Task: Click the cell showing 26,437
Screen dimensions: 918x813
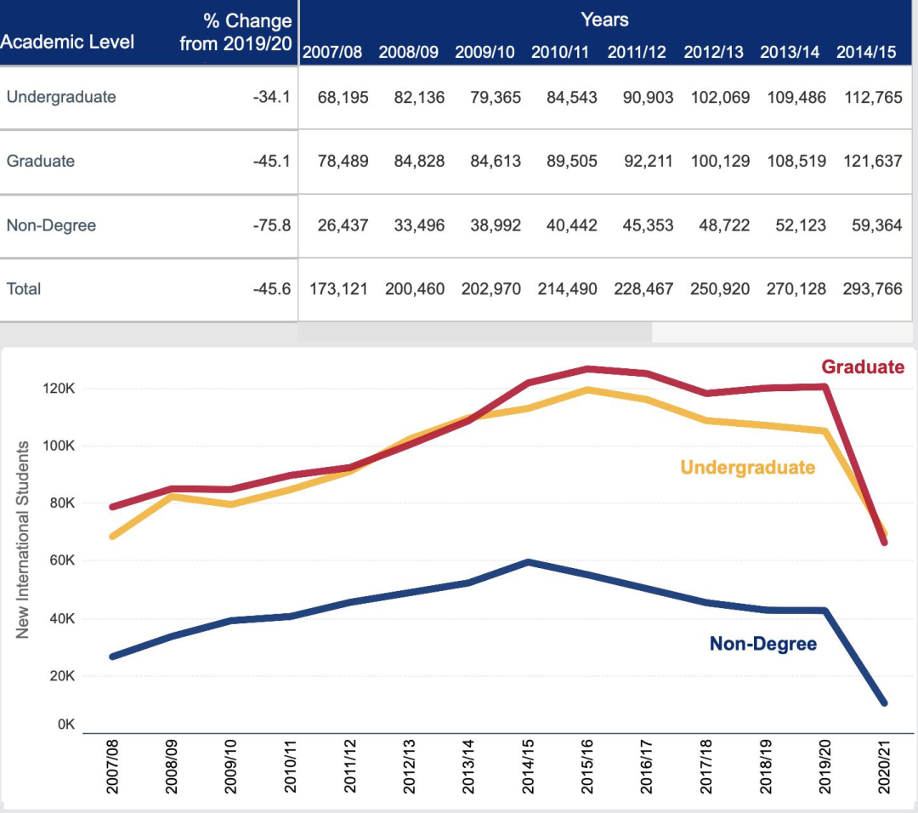Action: (x=343, y=225)
